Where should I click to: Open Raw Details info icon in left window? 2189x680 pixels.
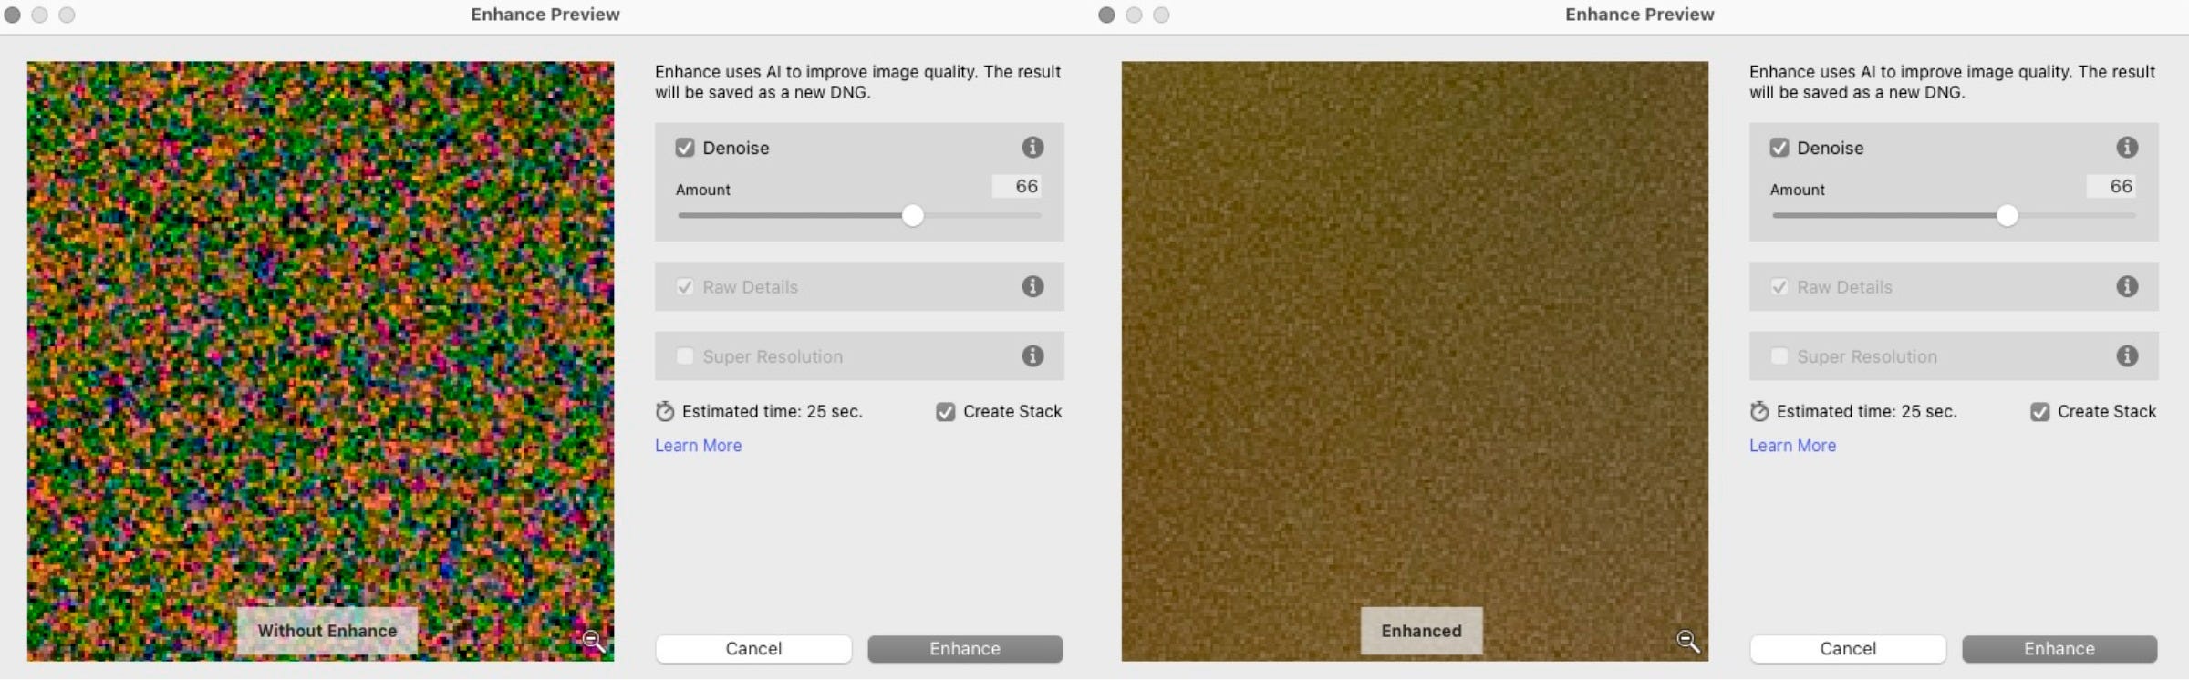[1032, 286]
